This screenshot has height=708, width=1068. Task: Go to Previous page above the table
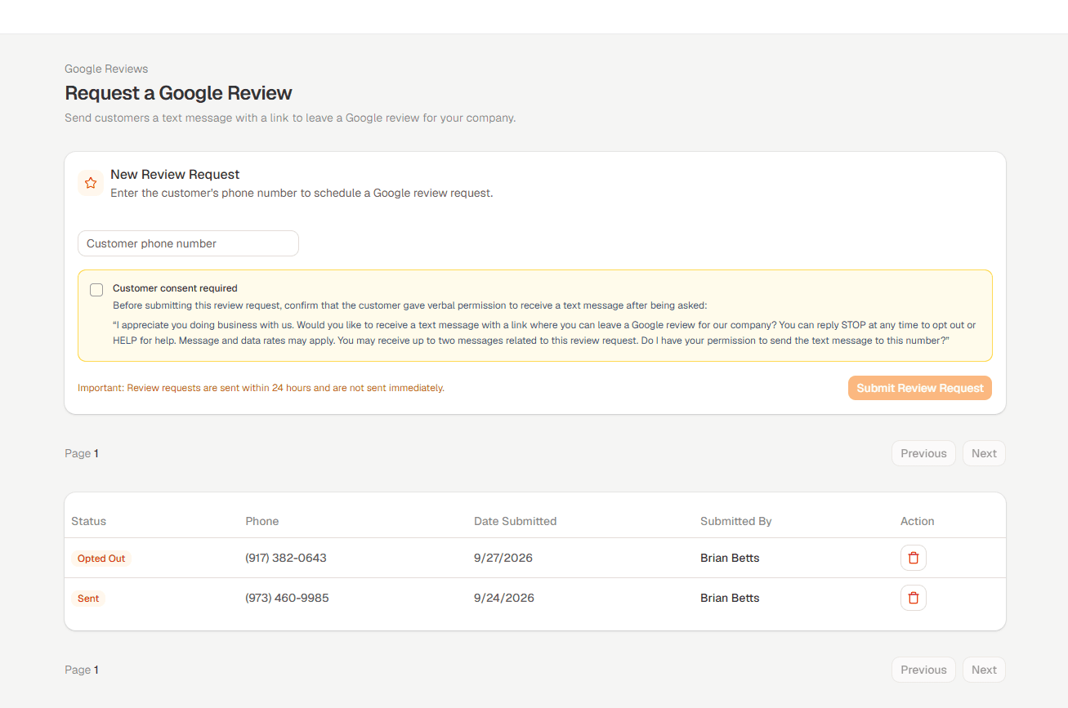pos(923,454)
